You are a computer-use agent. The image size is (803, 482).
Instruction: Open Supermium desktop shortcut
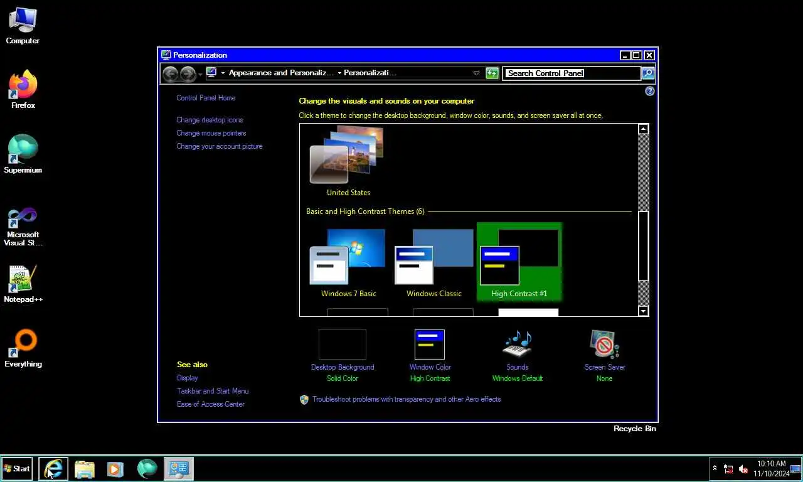23,154
